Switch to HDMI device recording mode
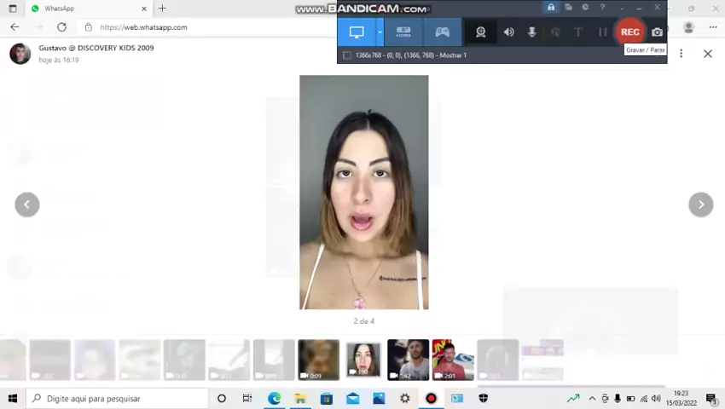 point(403,32)
